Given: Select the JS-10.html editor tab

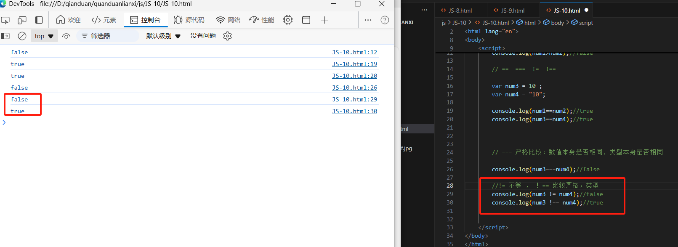Looking at the screenshot, I should [567, 11].
